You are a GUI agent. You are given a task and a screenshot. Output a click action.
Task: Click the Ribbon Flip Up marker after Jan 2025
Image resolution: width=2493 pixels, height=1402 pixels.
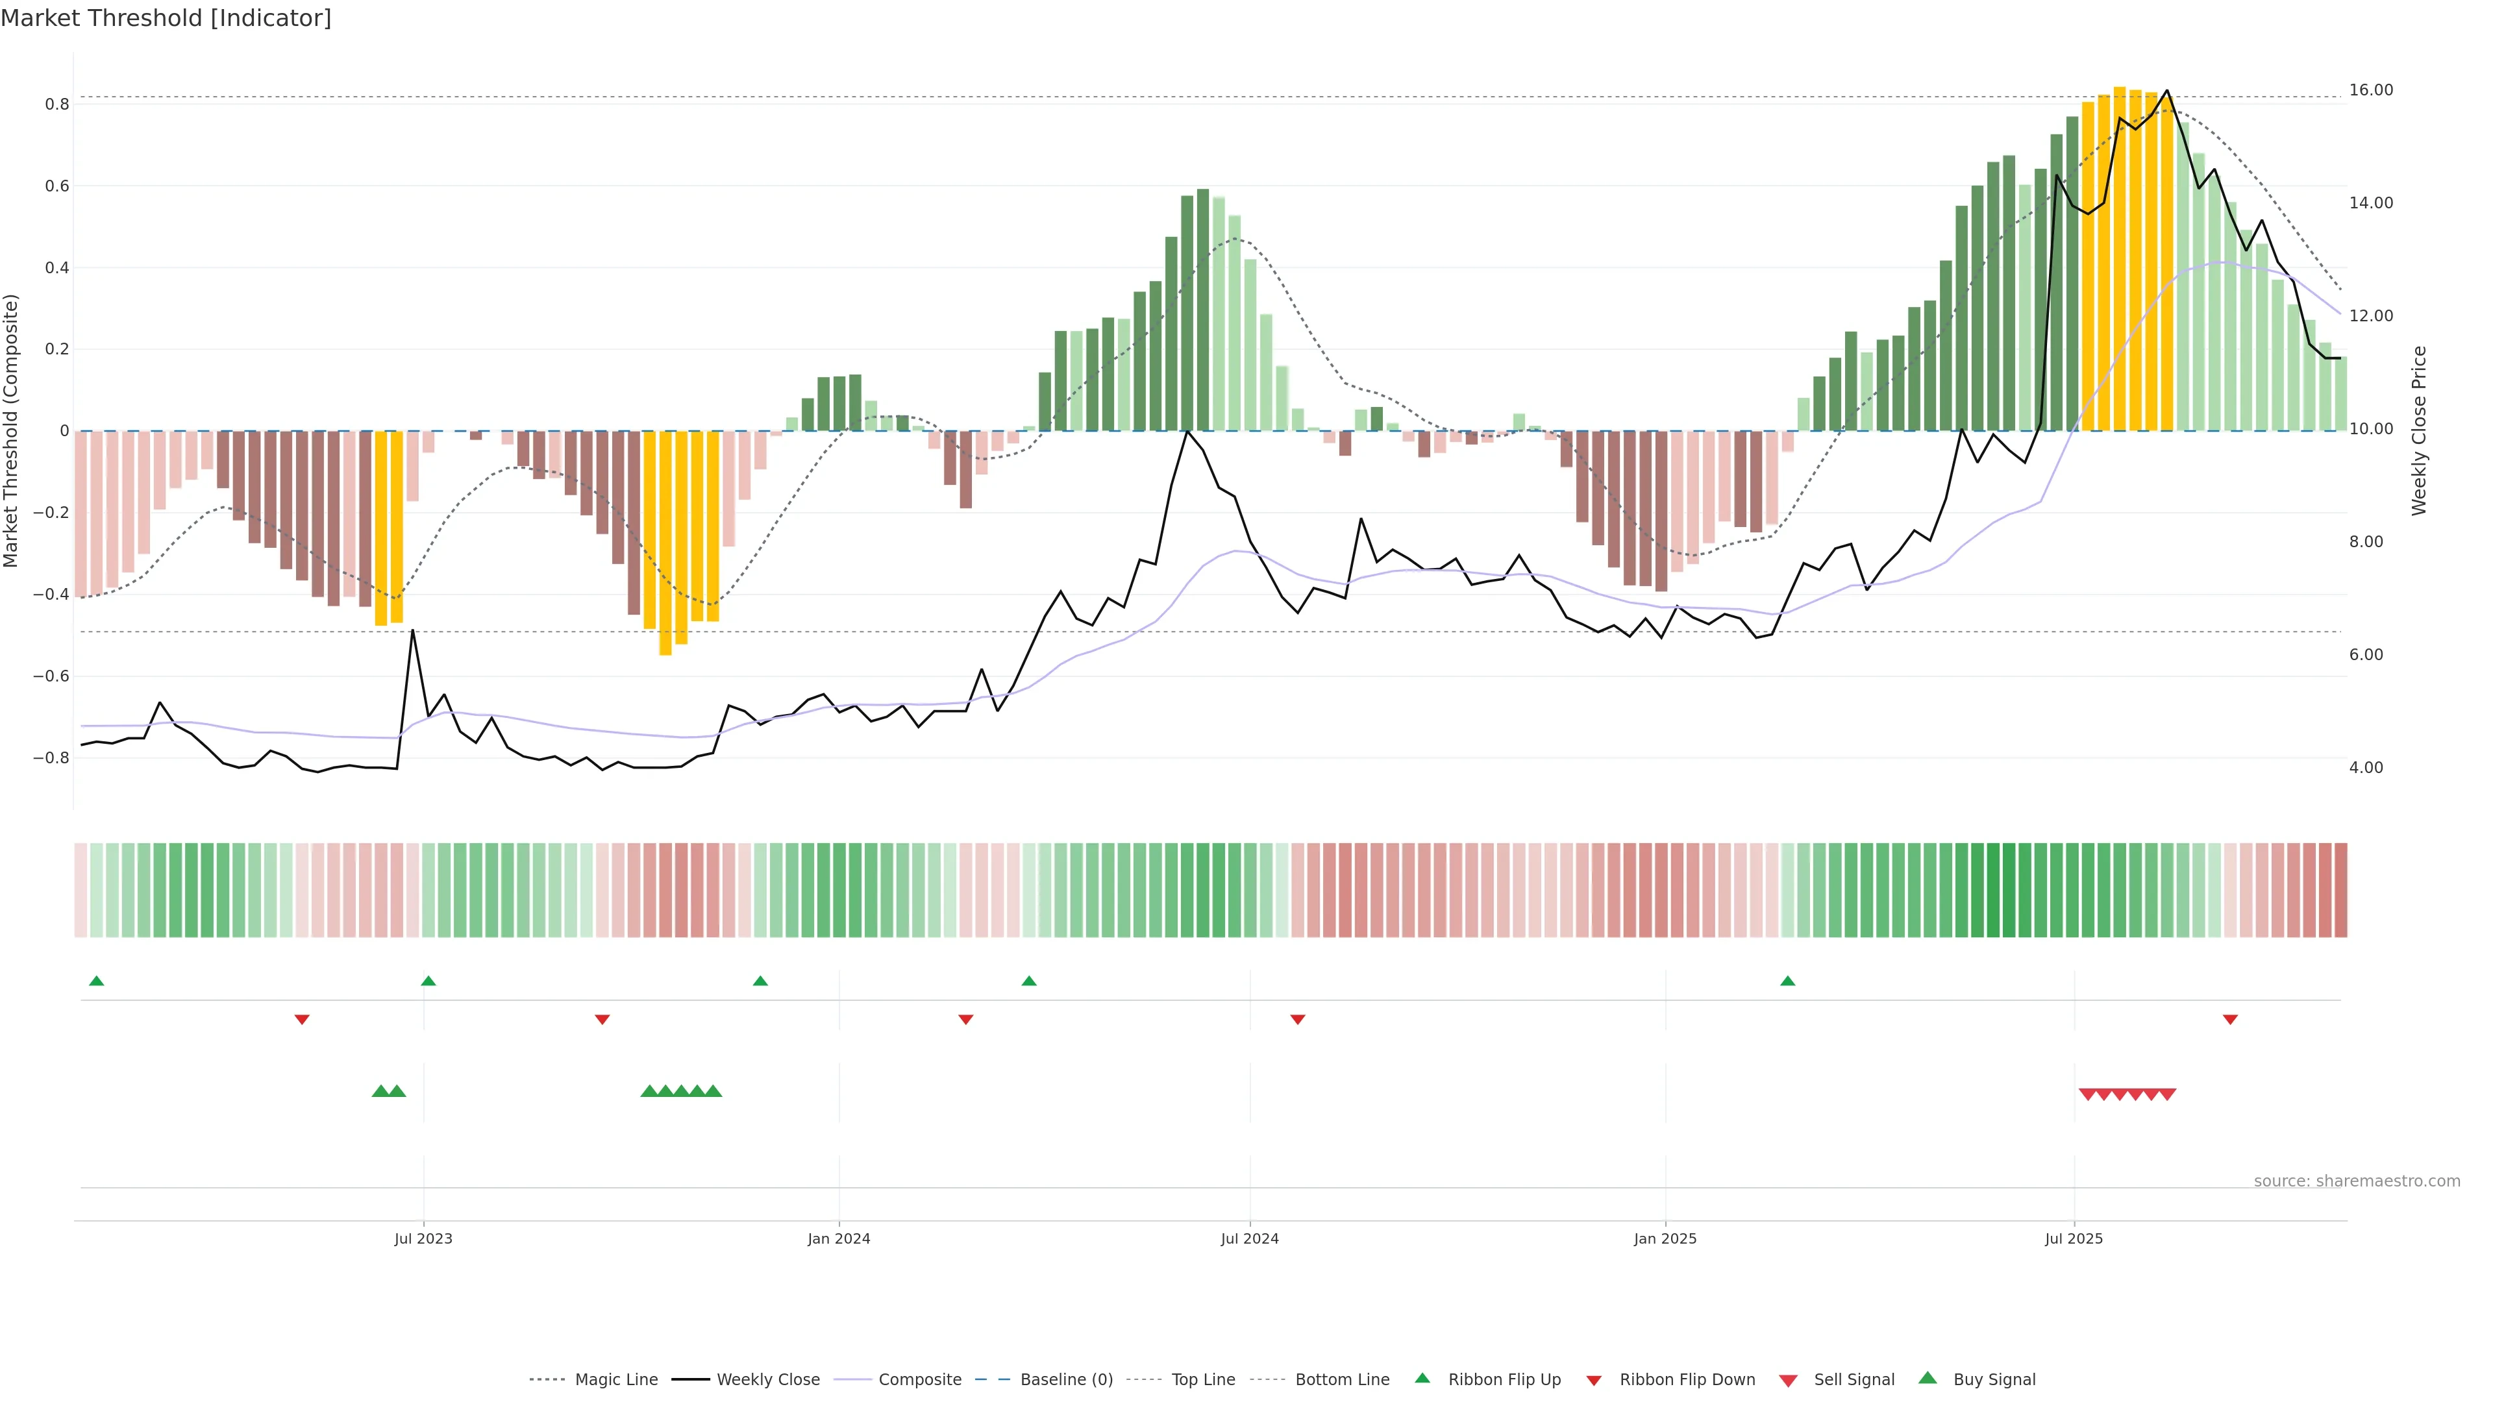[1787, 981]
